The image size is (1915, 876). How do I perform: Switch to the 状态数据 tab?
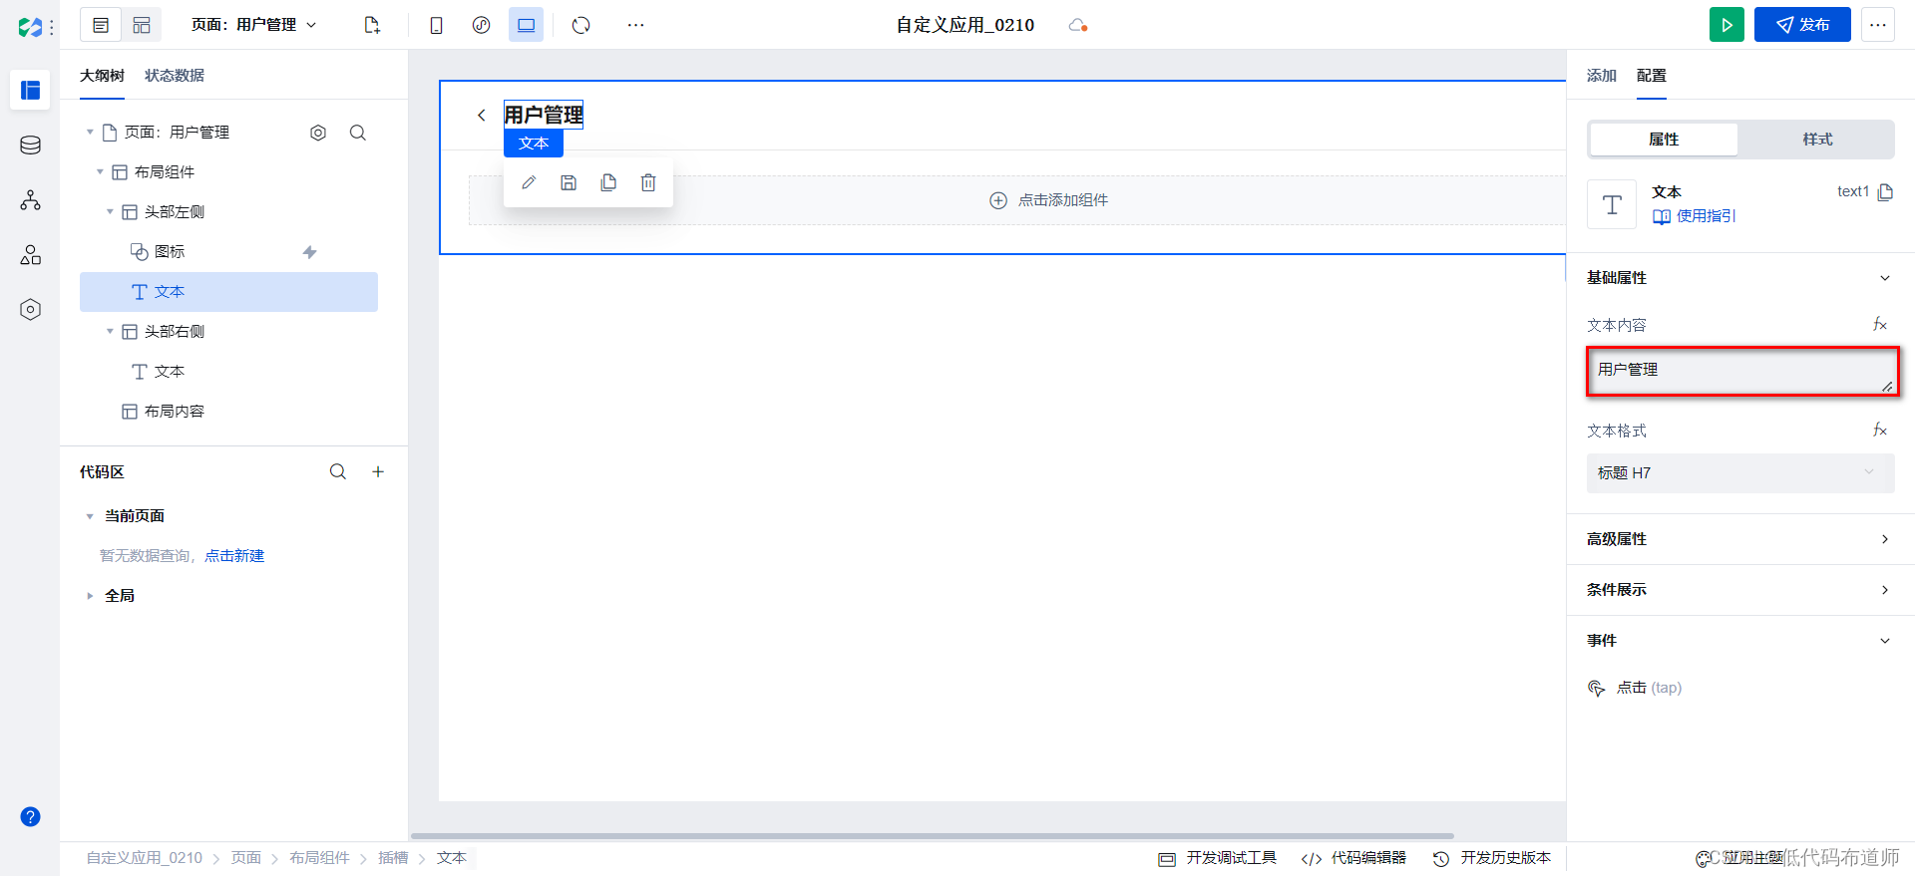175,76
